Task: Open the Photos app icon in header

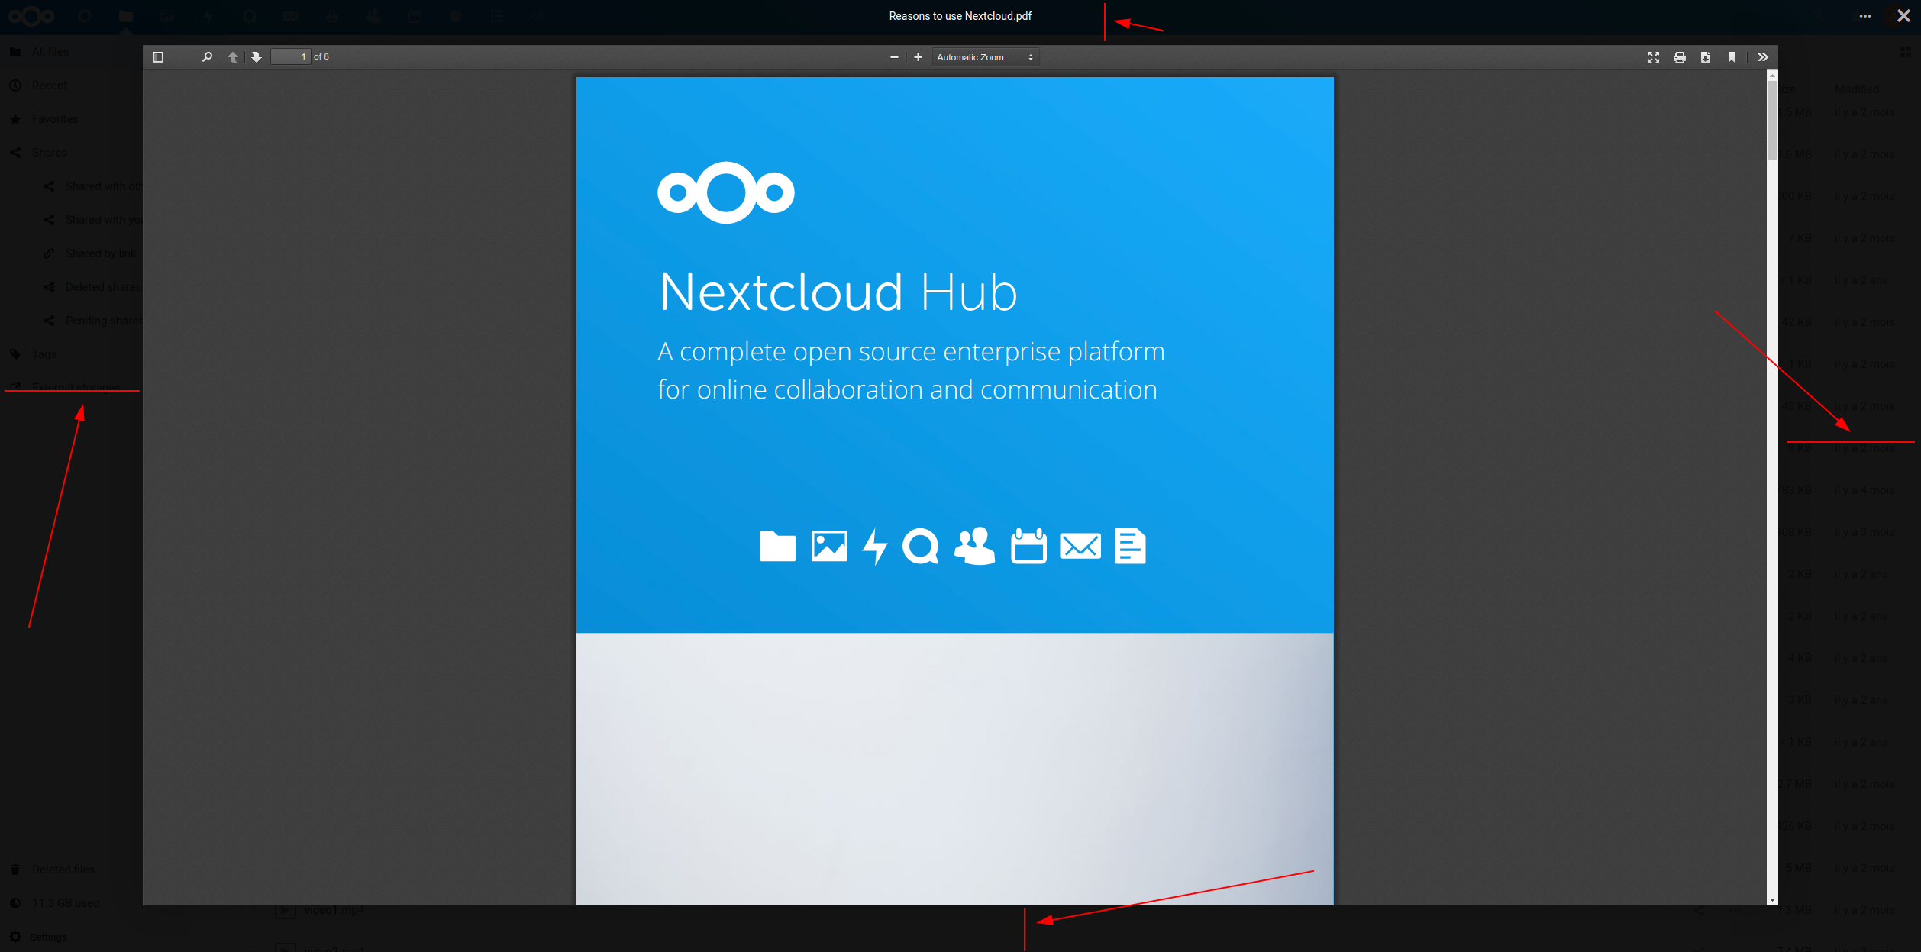Action: 167,16
